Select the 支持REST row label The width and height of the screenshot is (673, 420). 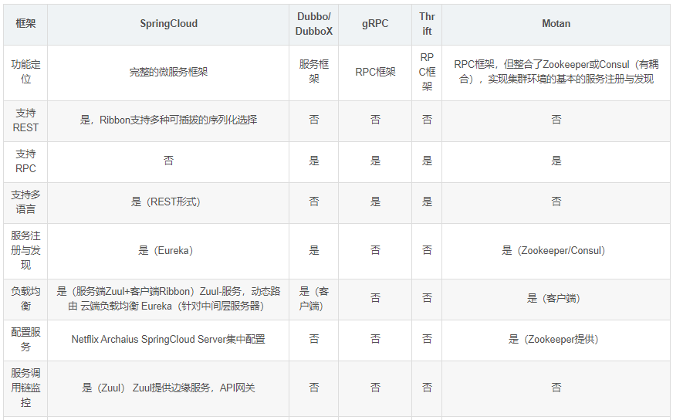coord(25,120)
